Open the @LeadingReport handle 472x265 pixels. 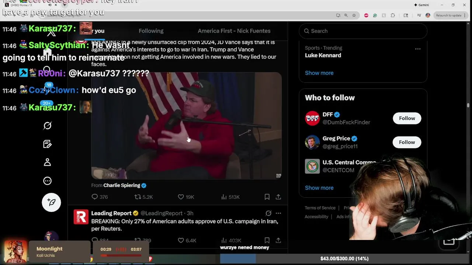point(162,213)
